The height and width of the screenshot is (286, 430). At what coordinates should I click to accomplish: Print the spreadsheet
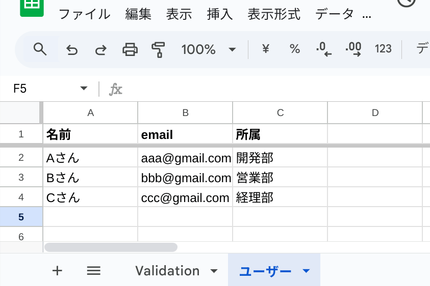point(130,49)
